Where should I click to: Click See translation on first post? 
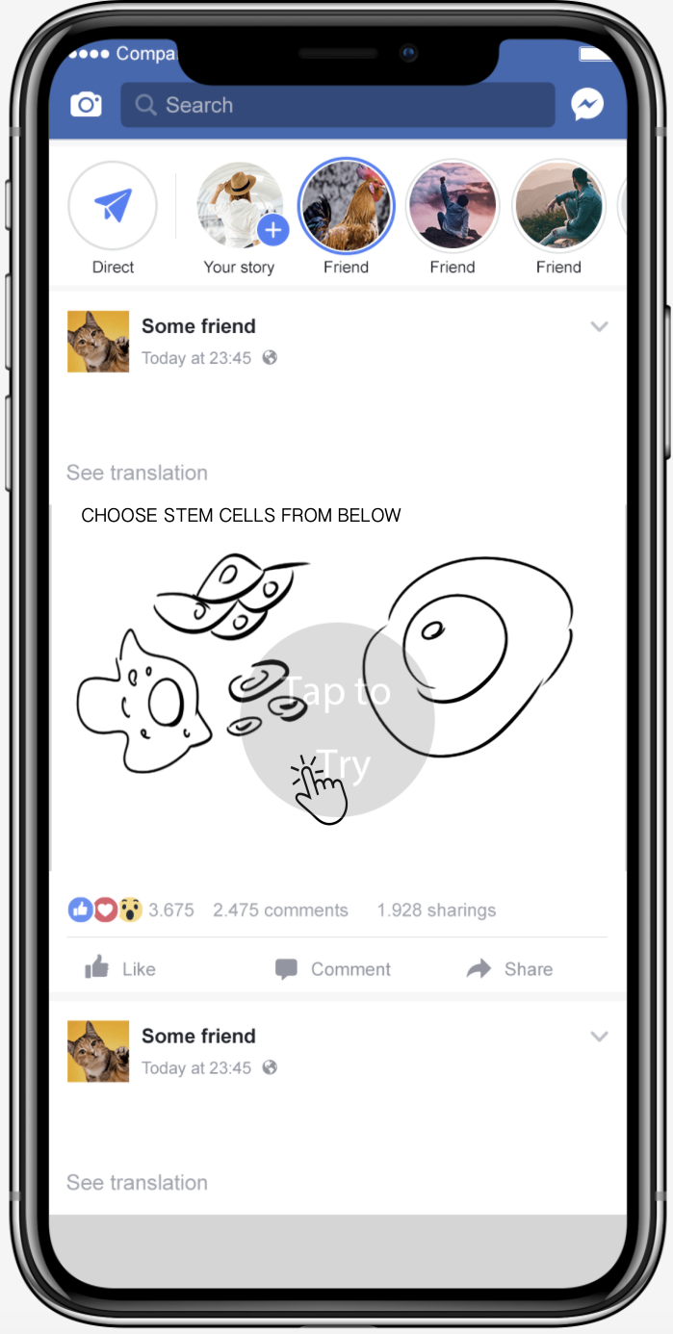pos(137,473)
